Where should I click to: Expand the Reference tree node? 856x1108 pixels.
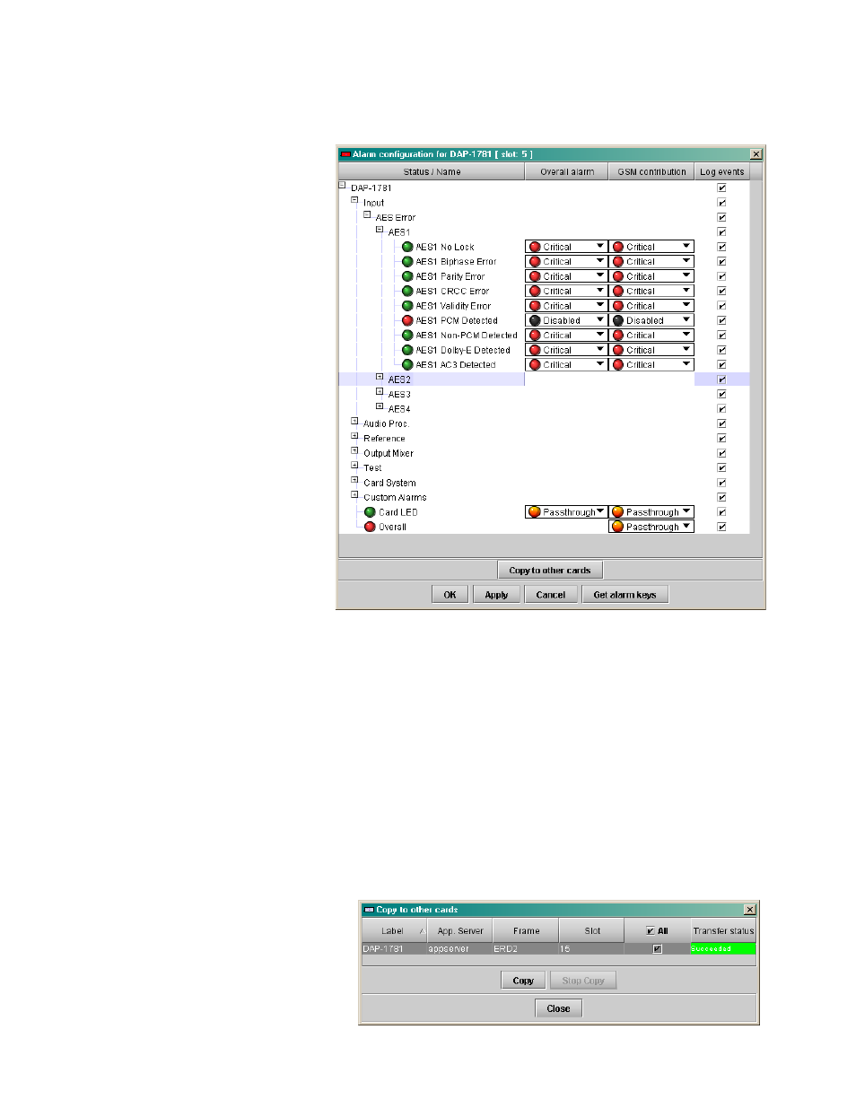pos(354,436)
